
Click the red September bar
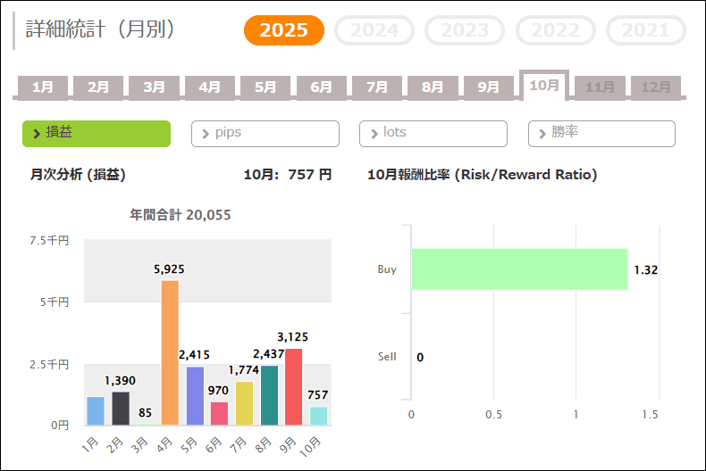tap(294, 387)
